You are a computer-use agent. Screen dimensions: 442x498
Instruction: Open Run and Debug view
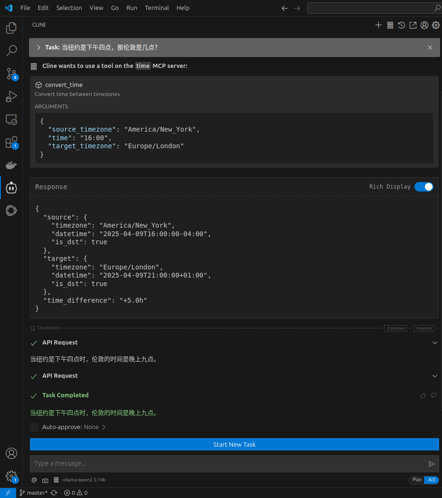11,96
